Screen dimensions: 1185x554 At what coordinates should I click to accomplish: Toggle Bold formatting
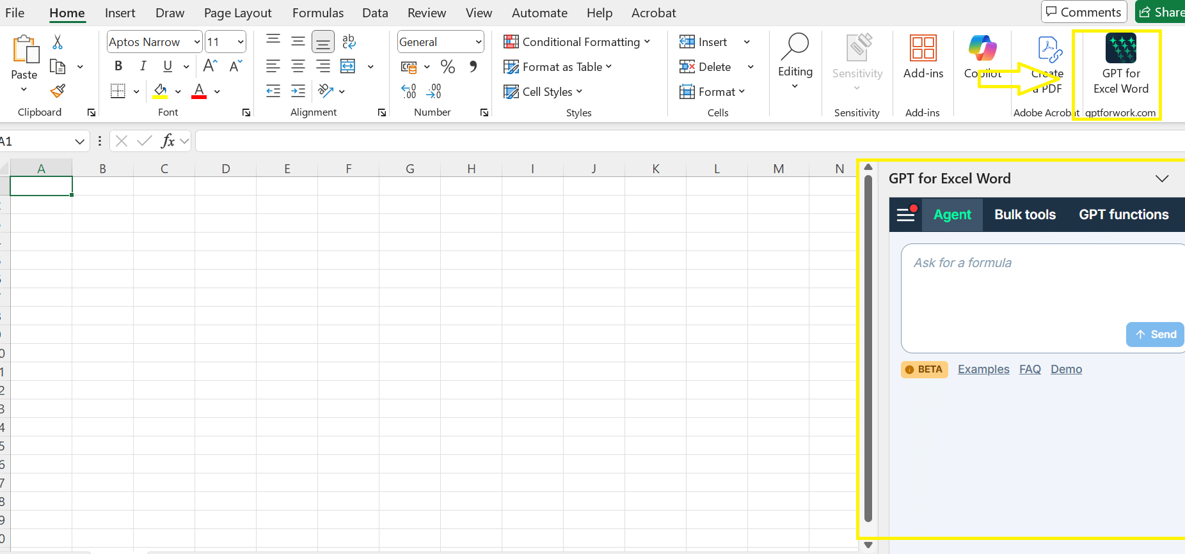pos(118,66)
